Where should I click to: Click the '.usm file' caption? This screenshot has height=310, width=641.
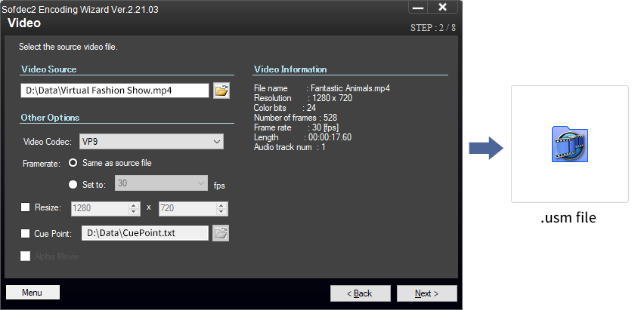pos(568,217)
